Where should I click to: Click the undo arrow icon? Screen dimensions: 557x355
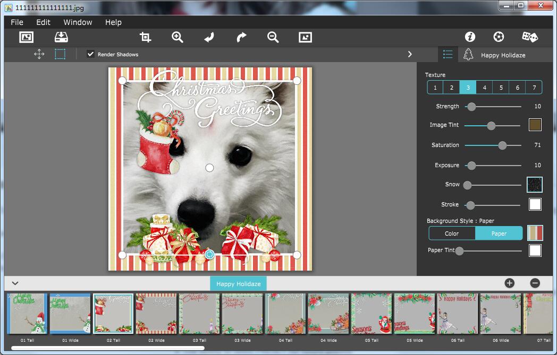click(209, 37)
